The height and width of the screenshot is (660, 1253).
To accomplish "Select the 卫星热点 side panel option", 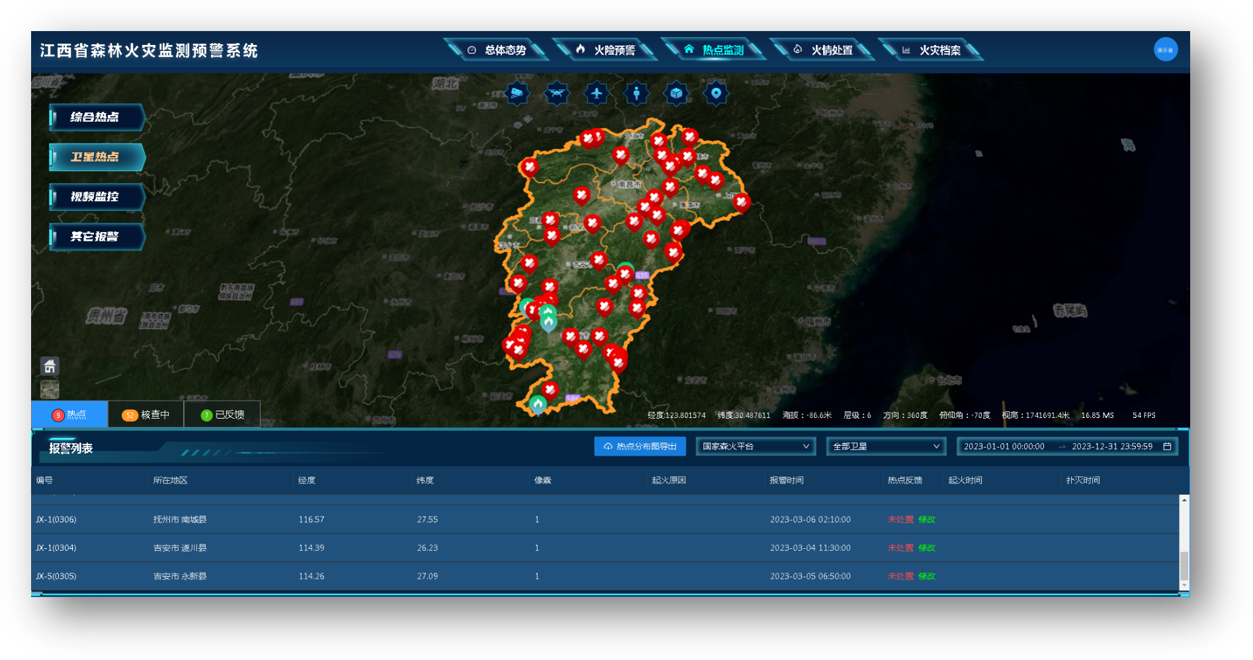I will (x=96, y=157).
